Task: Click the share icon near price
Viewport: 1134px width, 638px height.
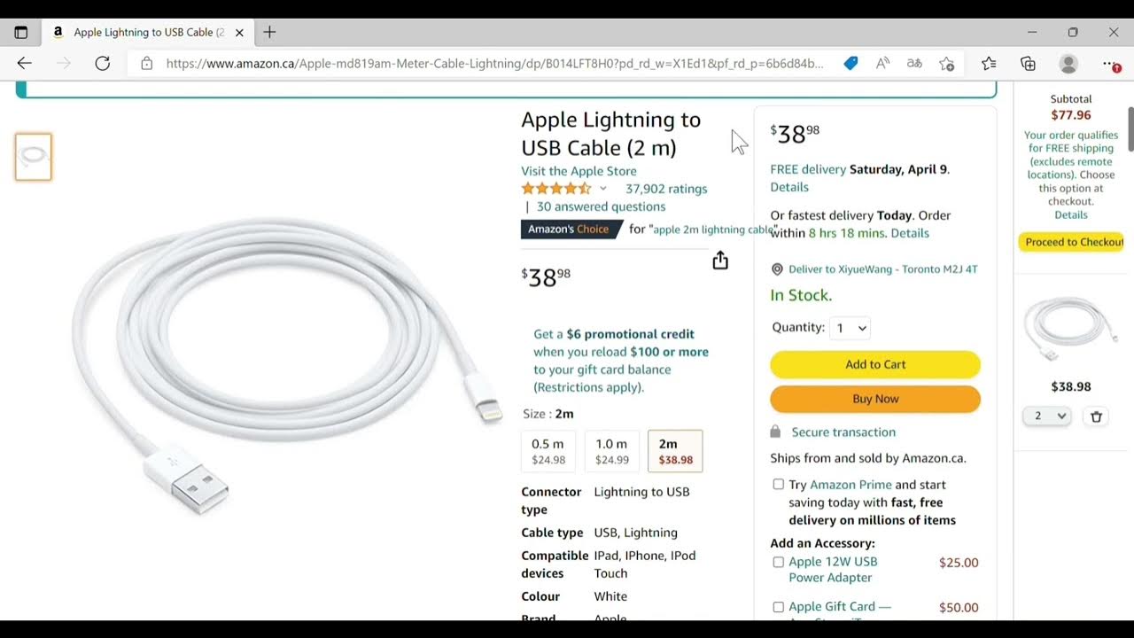Action: pyautogui.click(x=720, y=260)
